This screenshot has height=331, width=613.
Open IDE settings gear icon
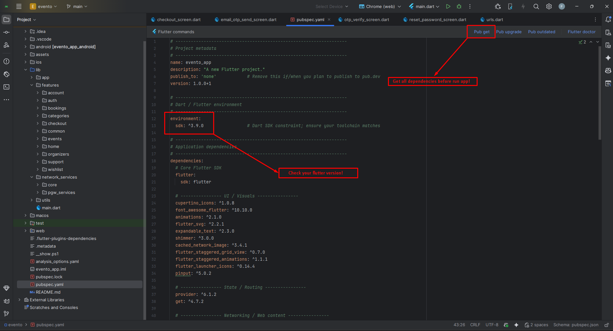[x=549, y=6]
